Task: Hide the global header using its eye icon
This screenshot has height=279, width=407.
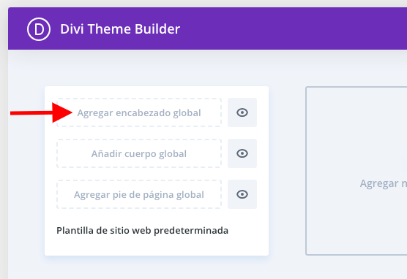Action: [242, 112]
